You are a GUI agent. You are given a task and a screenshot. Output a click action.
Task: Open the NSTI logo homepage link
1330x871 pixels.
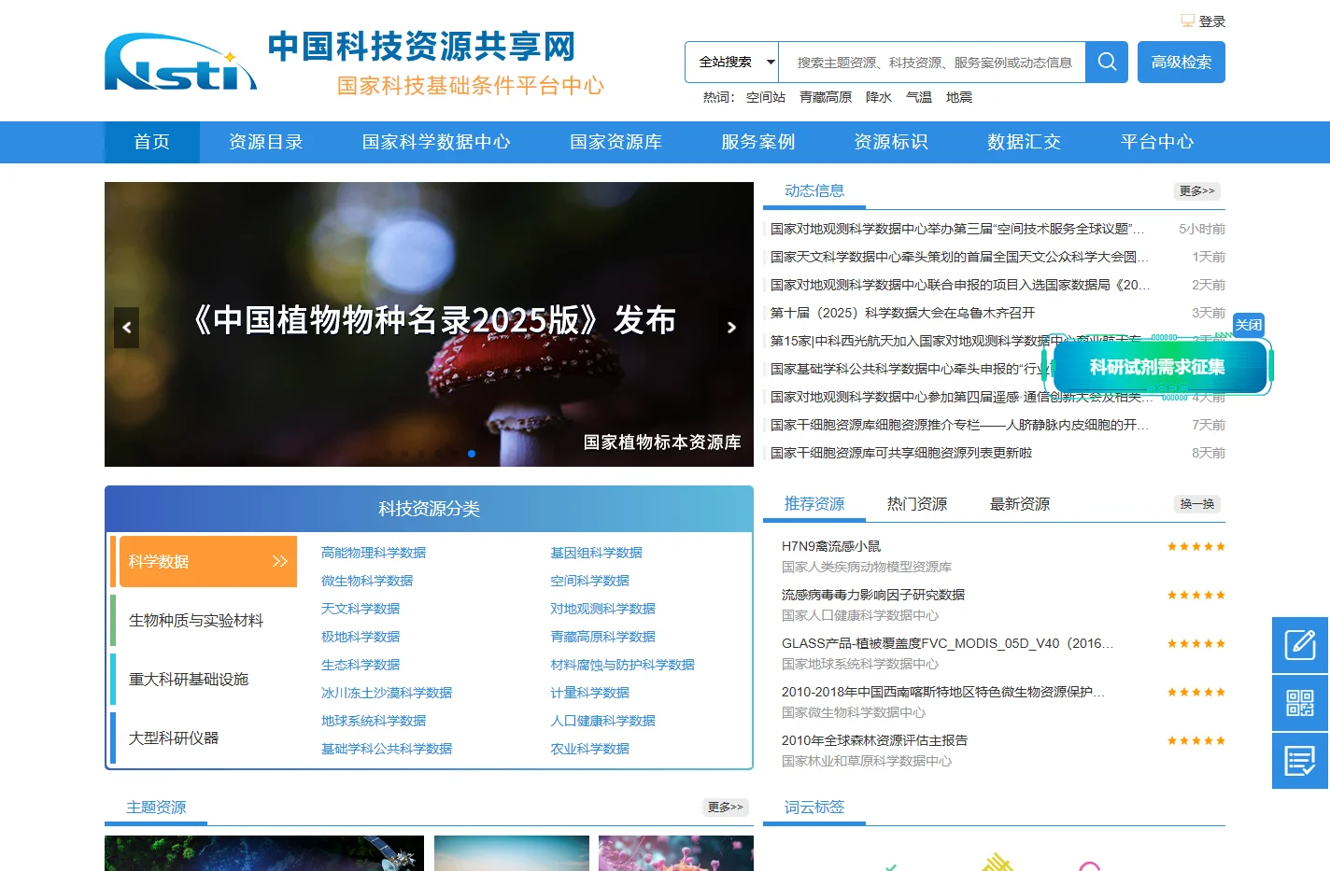pos(180,63)
